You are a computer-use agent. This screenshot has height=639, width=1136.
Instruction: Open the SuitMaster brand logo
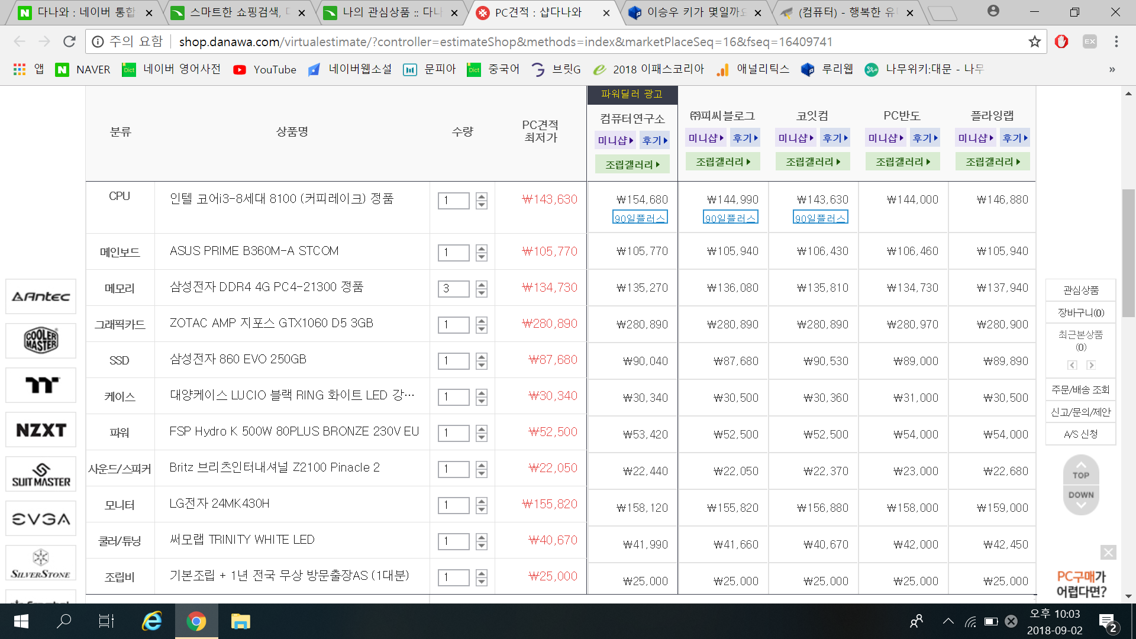pyautogui.click(x=41, y=474)
